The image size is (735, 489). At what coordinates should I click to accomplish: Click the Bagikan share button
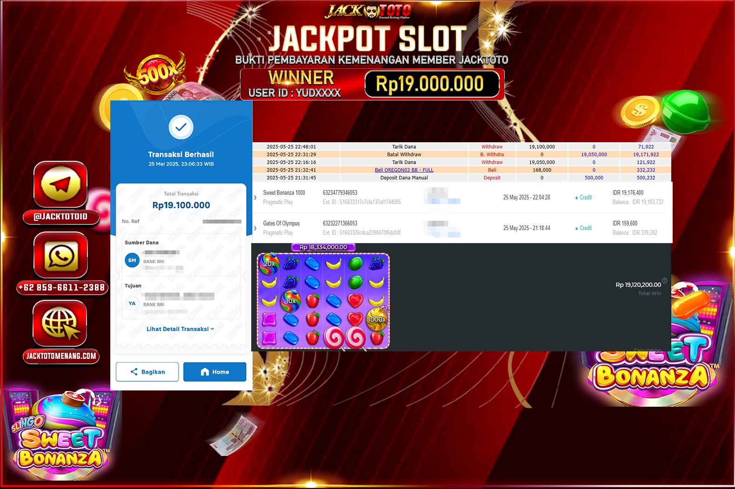pyautogui.click(x=147, y=372)
